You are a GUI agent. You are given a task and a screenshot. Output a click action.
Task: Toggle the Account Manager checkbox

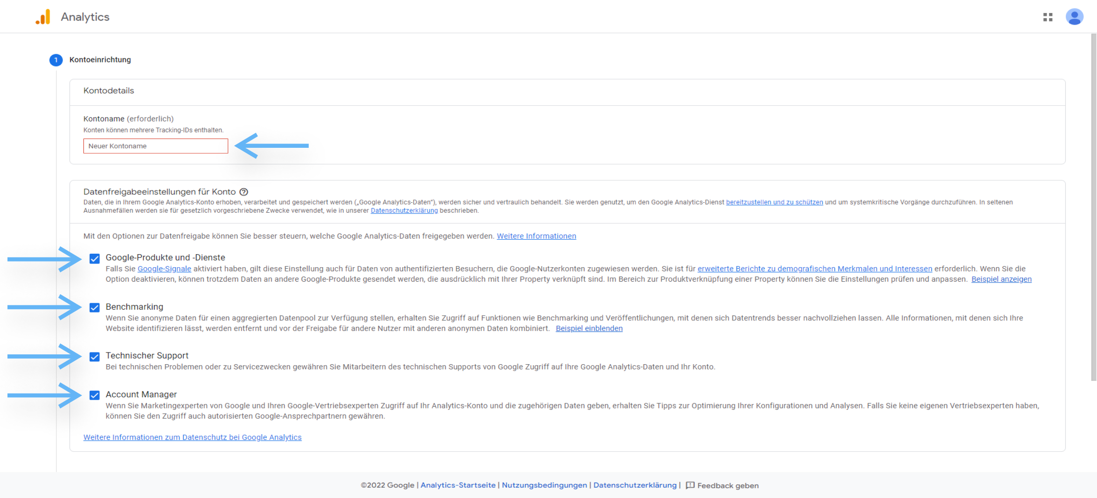95,395
